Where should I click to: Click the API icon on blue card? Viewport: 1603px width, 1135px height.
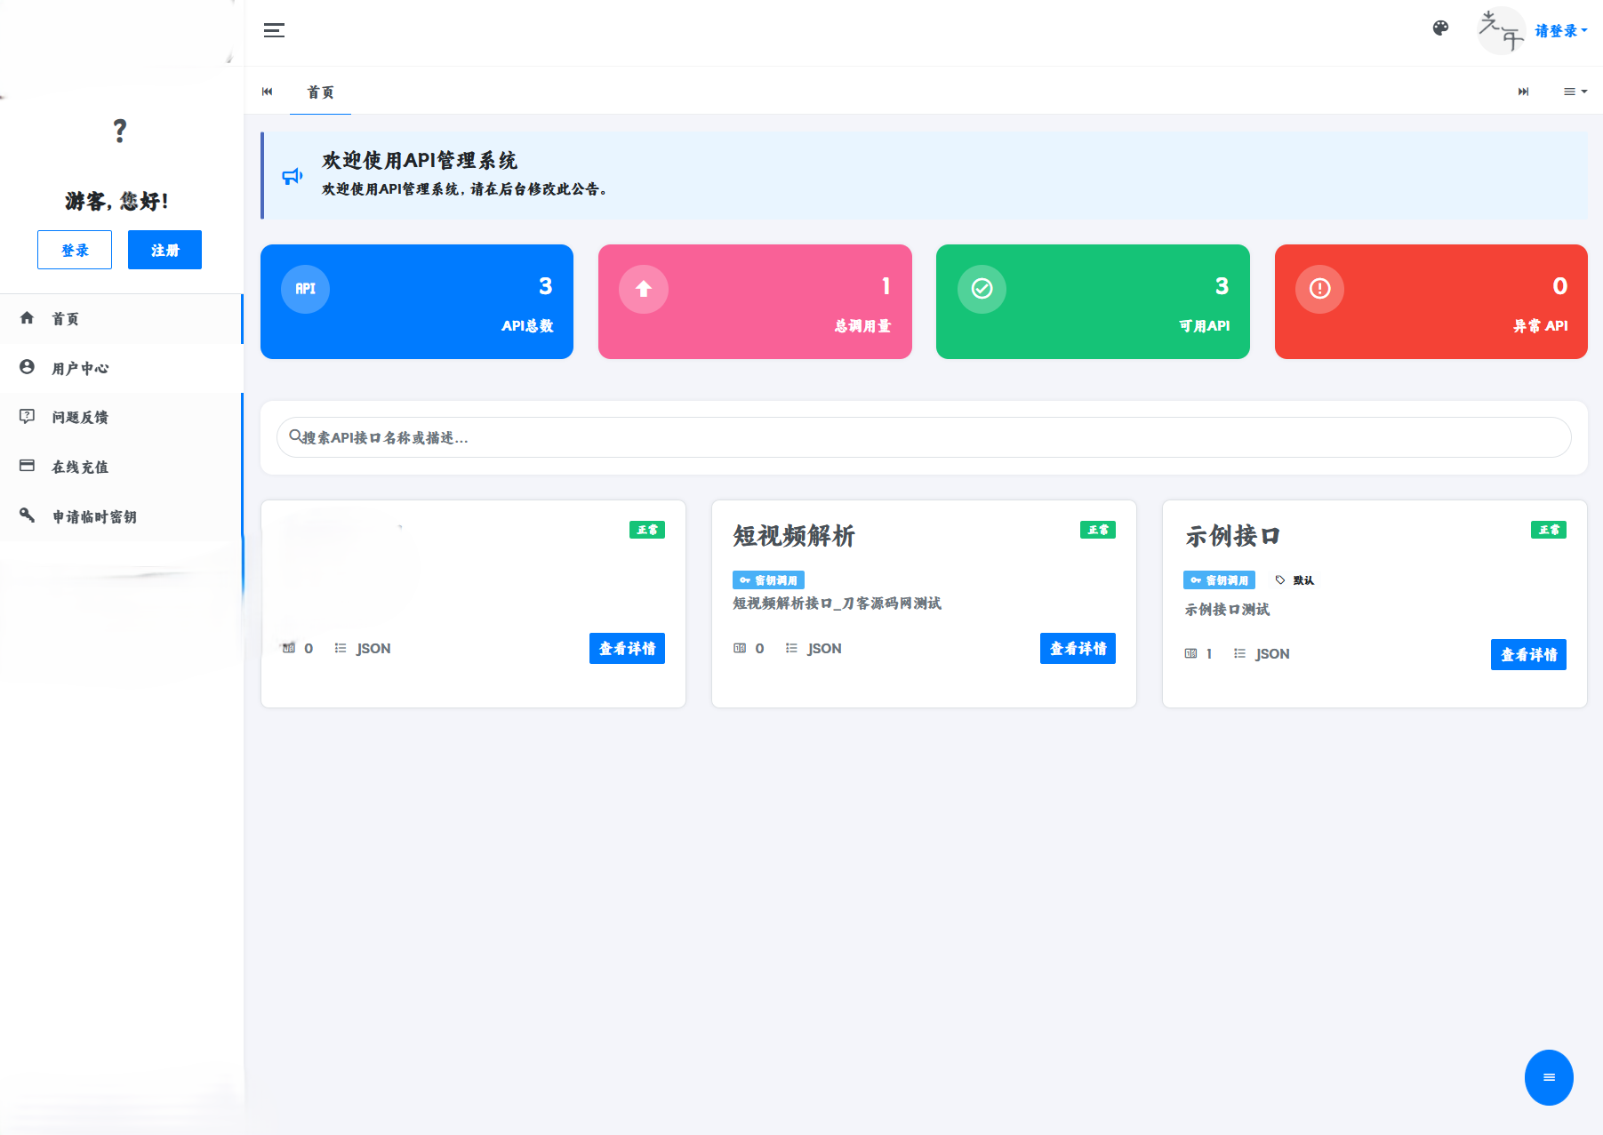pos(305,289)
